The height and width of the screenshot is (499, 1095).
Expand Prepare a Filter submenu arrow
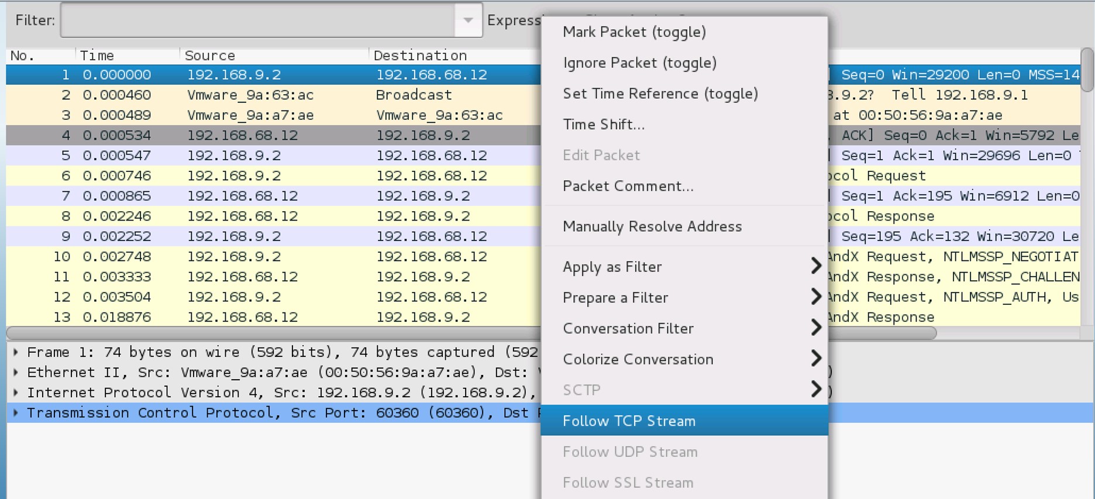point(815,297)
